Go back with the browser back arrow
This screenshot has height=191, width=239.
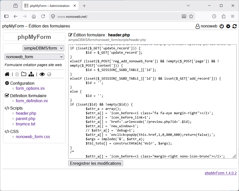[16, 16]
